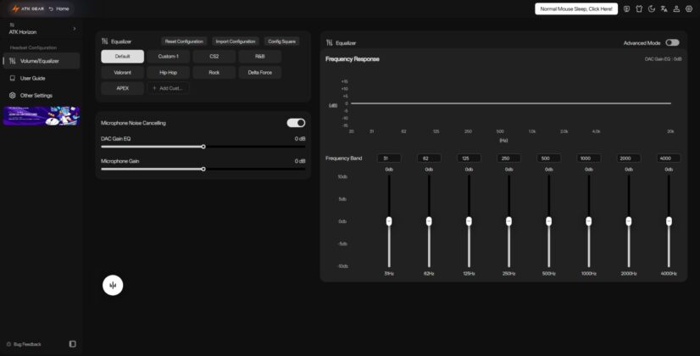Click the Import Configuration button

click(236, 41)
